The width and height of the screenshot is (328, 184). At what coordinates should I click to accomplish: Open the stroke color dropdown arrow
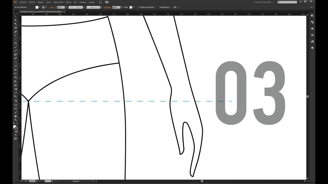point(46,7)
